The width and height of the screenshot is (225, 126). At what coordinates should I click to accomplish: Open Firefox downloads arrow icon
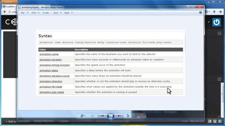(214, 12)
